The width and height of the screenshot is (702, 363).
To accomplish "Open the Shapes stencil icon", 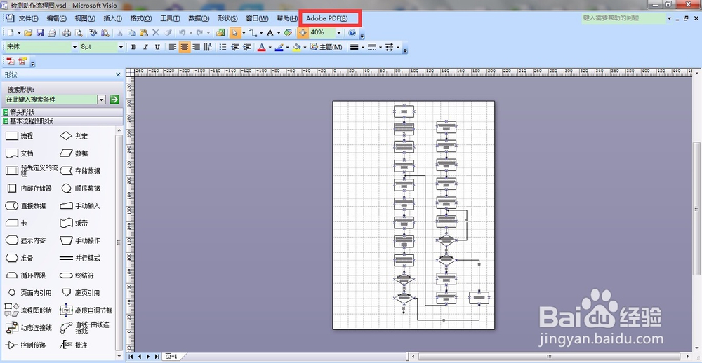I will [220, 33].
